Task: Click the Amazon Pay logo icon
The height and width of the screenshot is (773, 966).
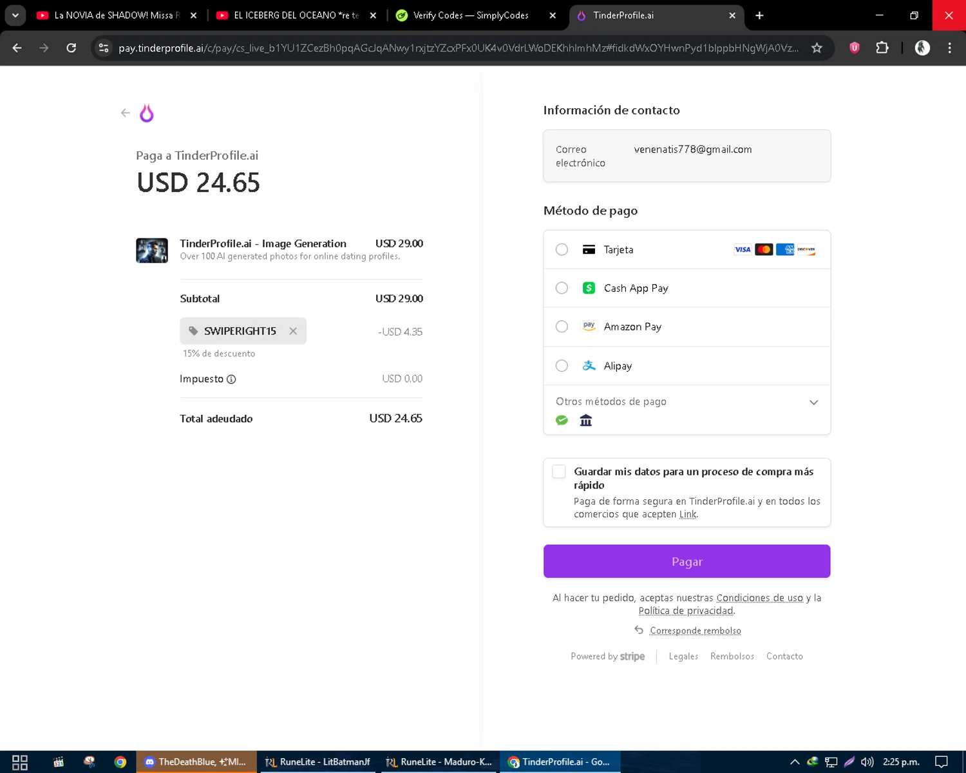Action: point(589,327)
